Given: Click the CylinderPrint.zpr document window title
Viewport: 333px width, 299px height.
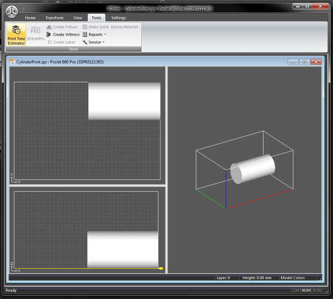Looking at the screenshot, I should [60, 62].
